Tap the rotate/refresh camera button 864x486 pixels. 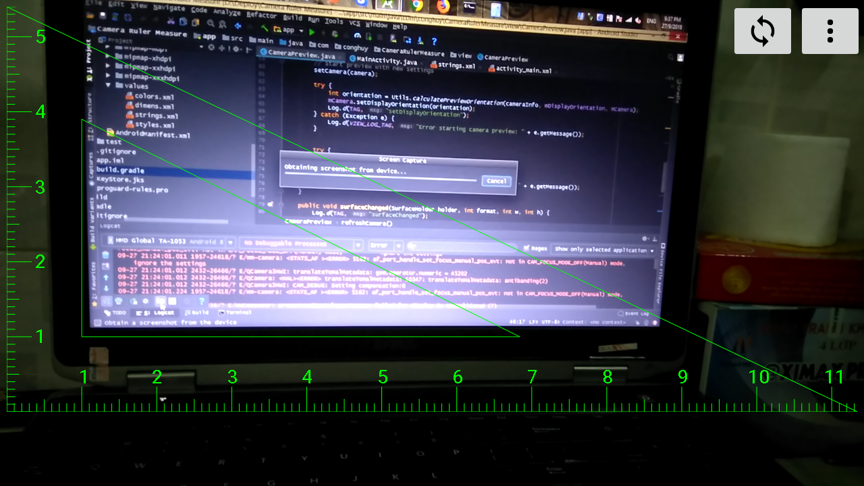(763, 31)
